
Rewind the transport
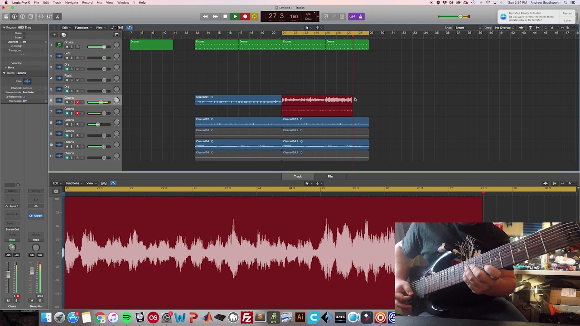coord(205,17)
